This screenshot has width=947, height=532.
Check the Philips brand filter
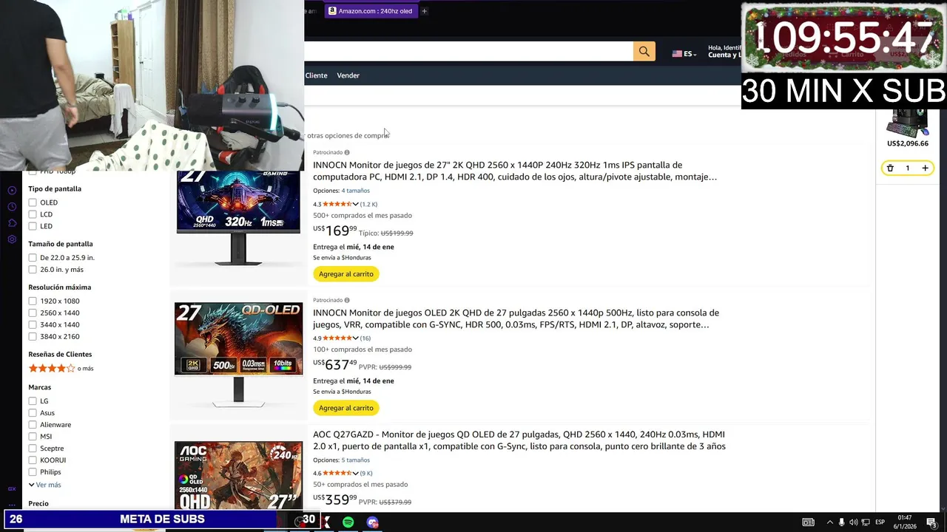point(33,472)
